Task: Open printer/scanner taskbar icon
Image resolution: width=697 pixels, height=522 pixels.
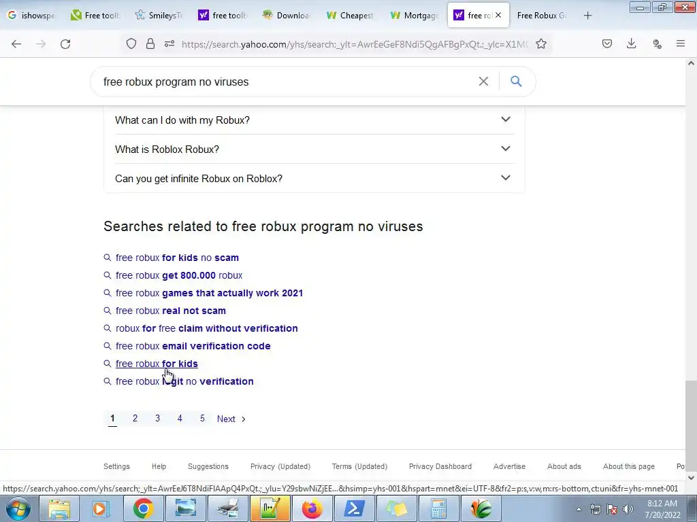Action: click(227, 508)
